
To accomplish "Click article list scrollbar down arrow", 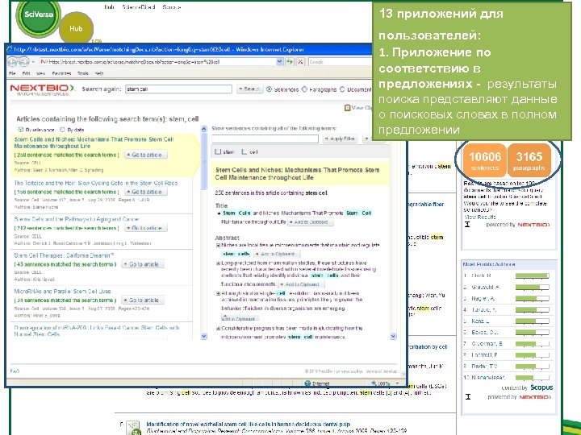I will coord(204,336).
